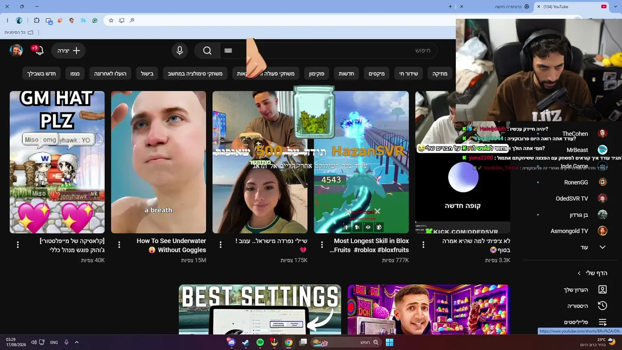Open Discord from the taskbar
The height and width of the screenshot is (350, 622).
[x=231, y=342]
